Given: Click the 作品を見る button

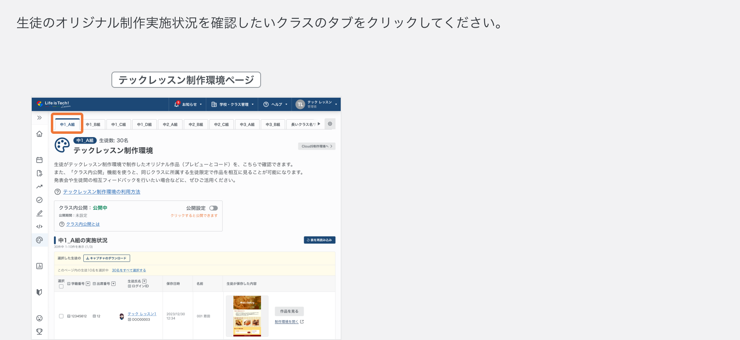Looking at the screenshot, I should [x=289, y=311].
